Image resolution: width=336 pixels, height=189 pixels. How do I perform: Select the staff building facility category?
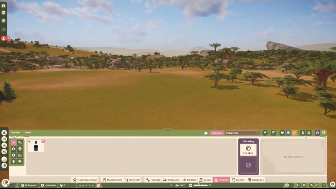[13, 149]
